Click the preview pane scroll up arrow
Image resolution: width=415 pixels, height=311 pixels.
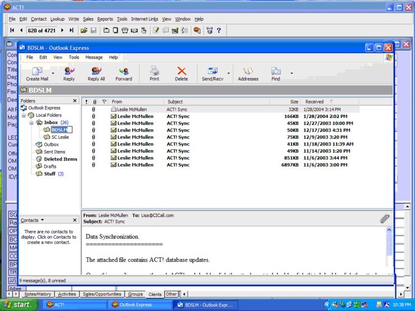tap(389, 230)
